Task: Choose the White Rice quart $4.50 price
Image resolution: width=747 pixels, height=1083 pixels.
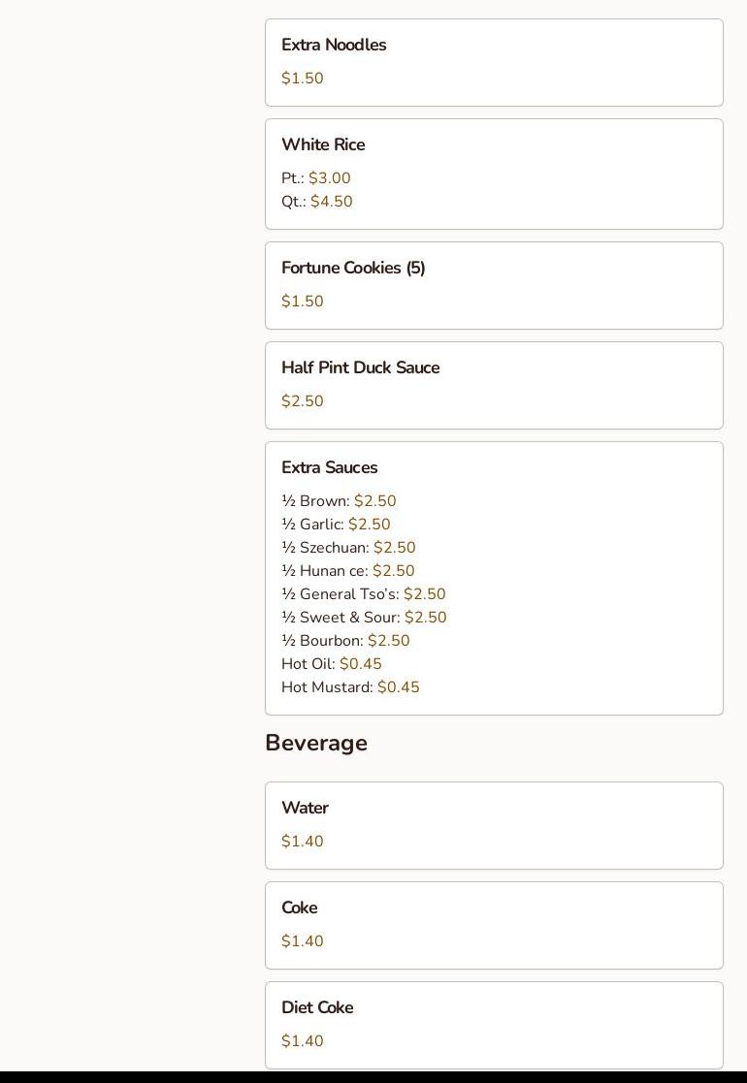Action: click(331, 202)
